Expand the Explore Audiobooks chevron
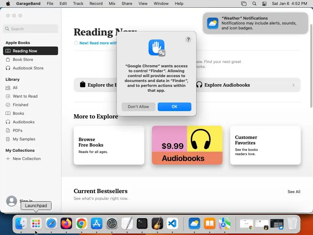 click(293, 85)
